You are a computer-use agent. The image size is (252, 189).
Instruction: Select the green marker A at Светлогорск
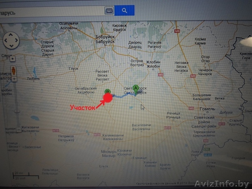click(136, 88)
